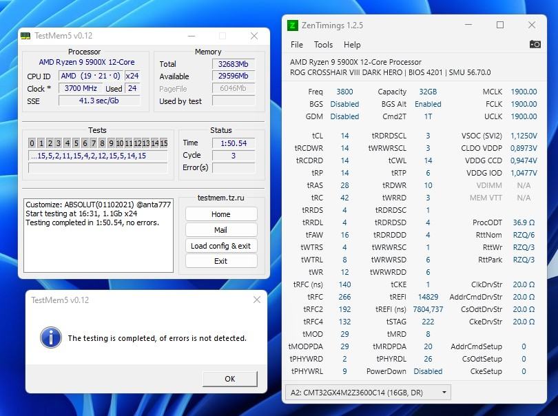The width and height of the screenshot is (558, 416).
Task: Close the ZenTimings window
Action: (x=532, y=25)
